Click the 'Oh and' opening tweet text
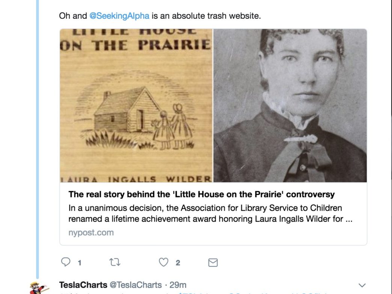This screenshot has height=294, width=392. click(x=73, y=16)
